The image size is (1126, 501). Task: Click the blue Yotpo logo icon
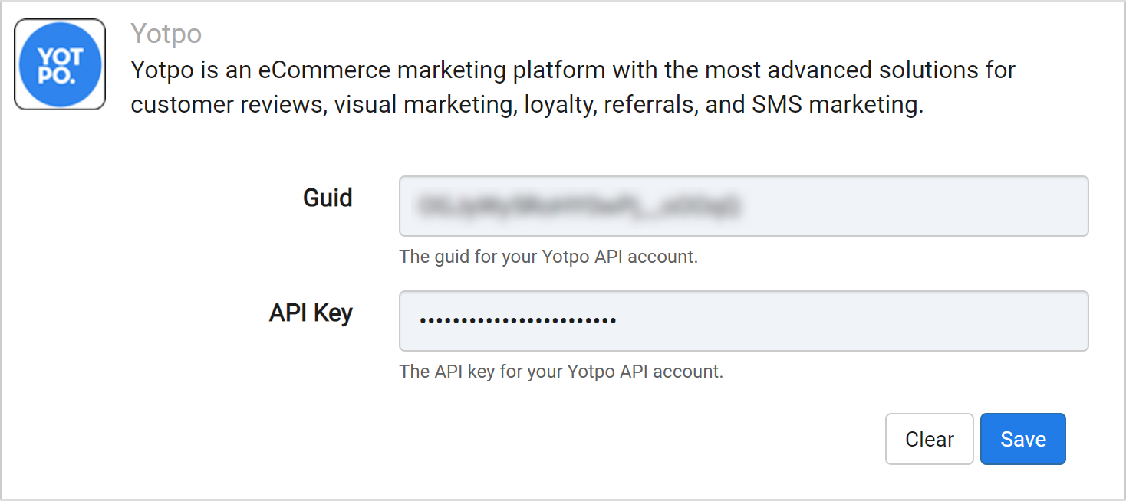(60, 64)
